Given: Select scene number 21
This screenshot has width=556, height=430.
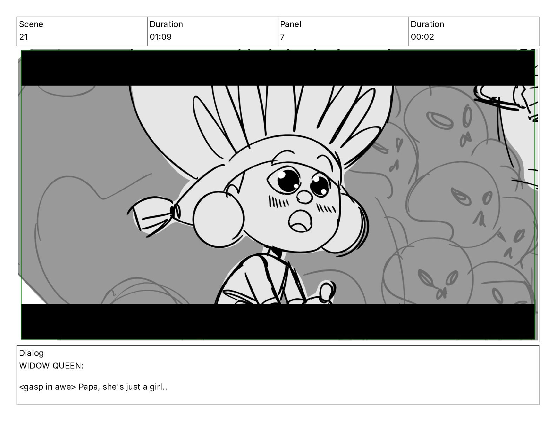Looking at the screenshot, I should coord(23,37).
